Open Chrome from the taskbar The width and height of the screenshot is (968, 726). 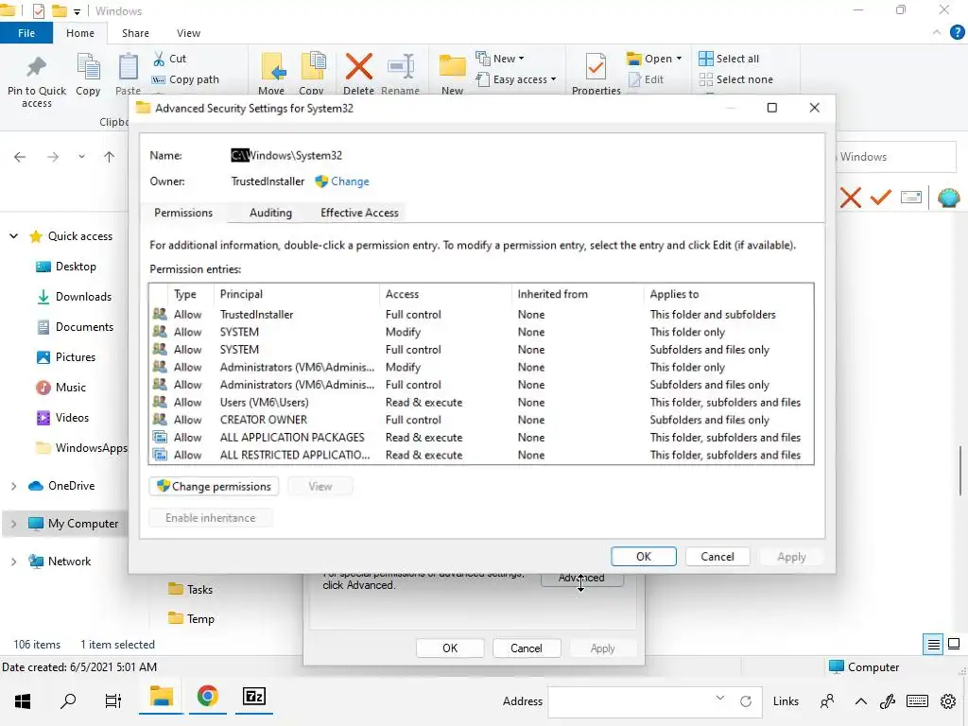pos(208,697)
